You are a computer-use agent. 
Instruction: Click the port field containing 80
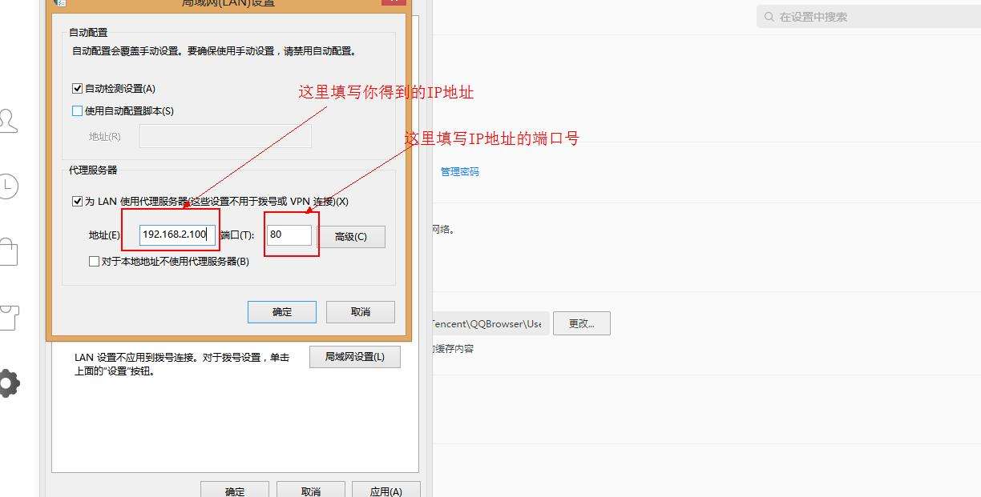[x=289, y=234]
